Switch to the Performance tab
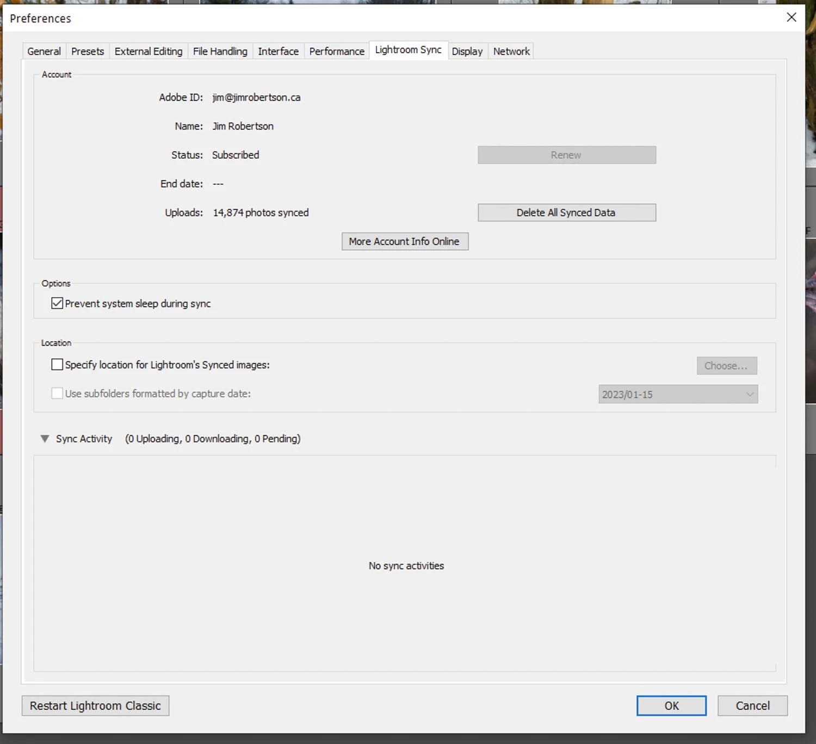The width and height of the screenshot is (816, 744). click(337, 51)
